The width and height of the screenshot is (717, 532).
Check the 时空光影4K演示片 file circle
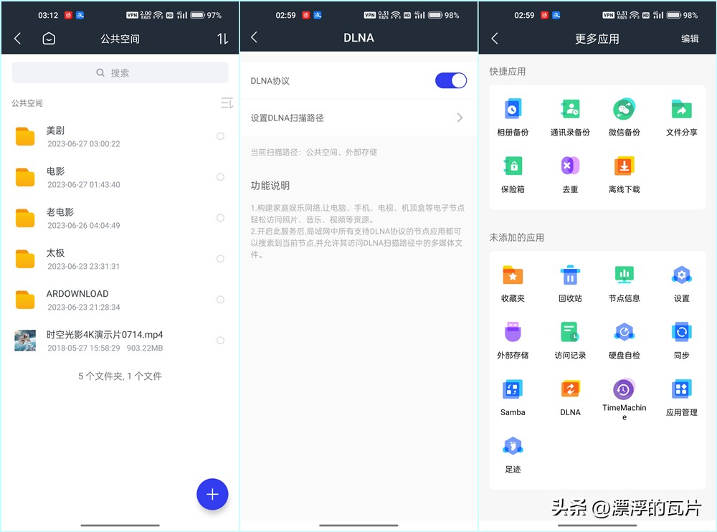click(220, 341)
